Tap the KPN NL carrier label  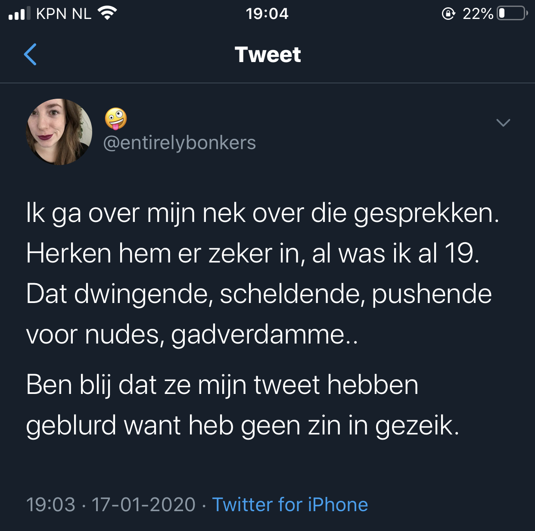tap(64, 14)
